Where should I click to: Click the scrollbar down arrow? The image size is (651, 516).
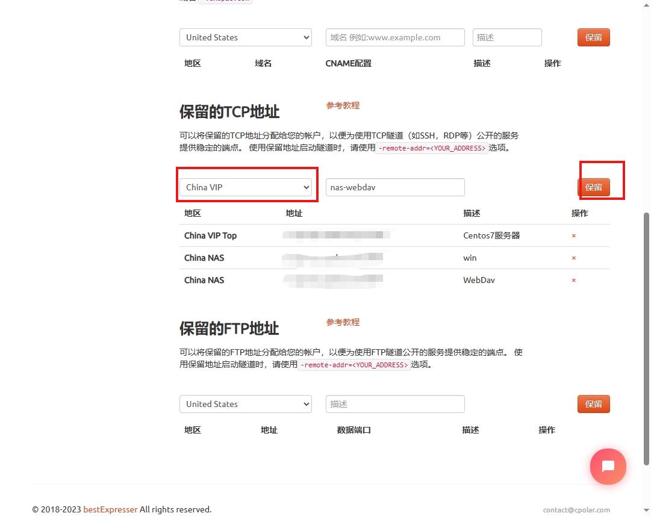point(646,510)
